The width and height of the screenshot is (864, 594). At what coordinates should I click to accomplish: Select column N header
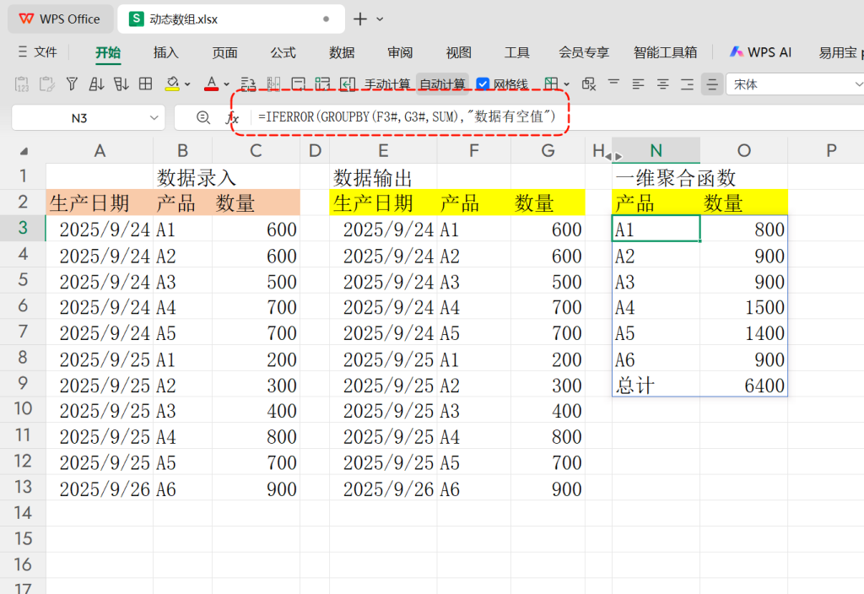pyautogui.click(x=656, y=150)
